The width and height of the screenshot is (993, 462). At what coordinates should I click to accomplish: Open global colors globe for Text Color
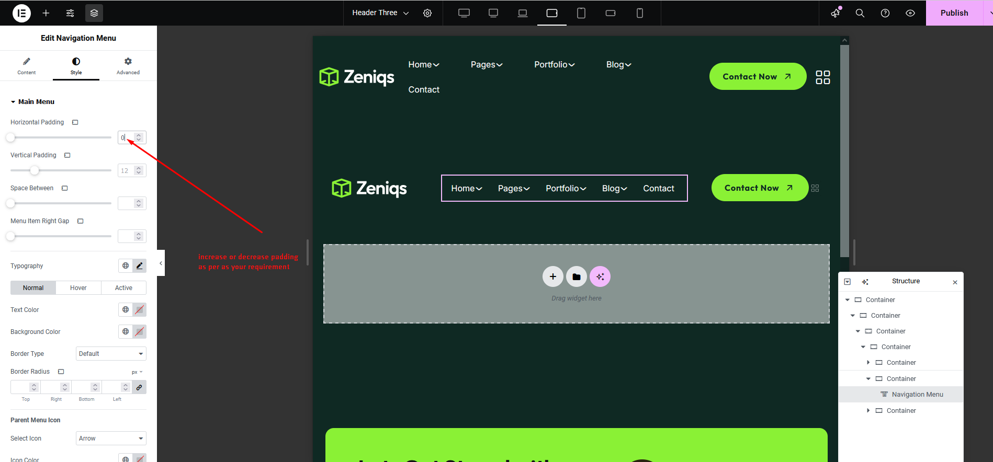click(126, 309)
